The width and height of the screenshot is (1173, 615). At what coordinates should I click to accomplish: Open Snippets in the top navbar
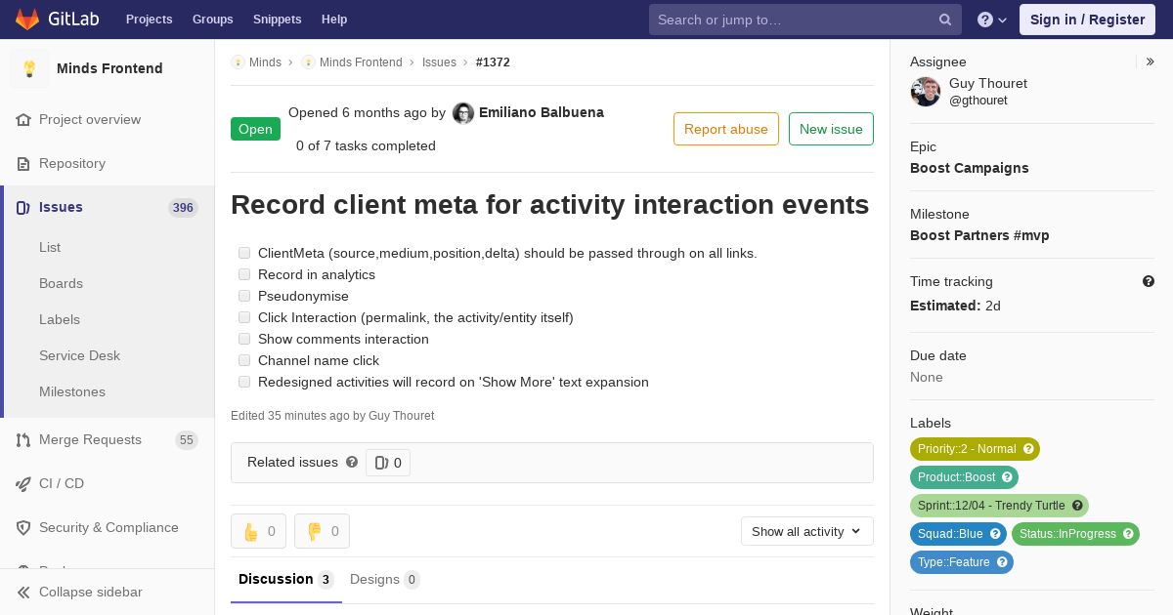click(277, 20)
